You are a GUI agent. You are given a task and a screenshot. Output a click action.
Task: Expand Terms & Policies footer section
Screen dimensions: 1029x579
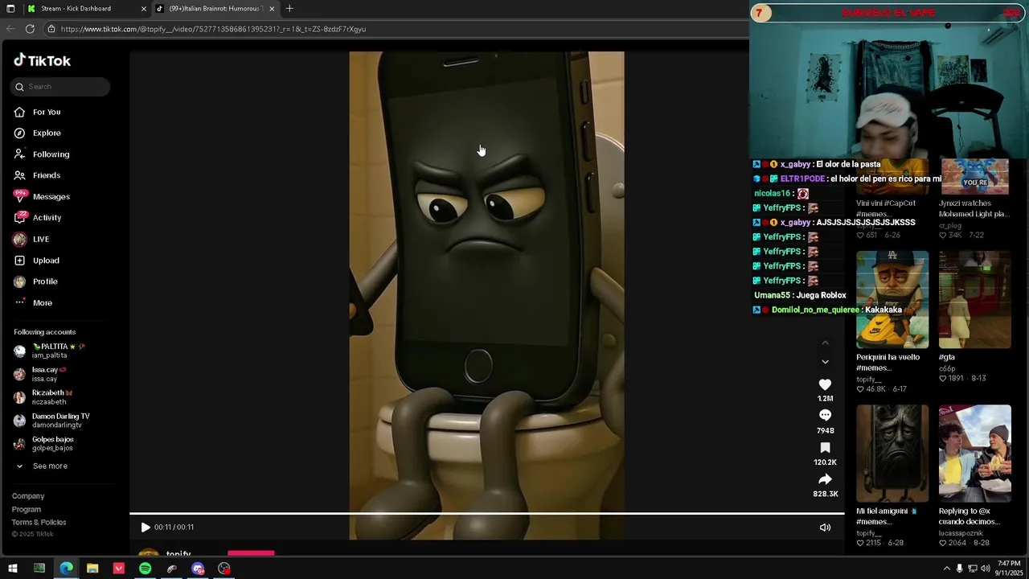pos(39,523)
